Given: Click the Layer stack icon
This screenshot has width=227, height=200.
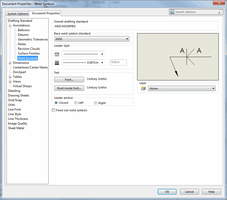Looking at the screenshot, I should 143,88.
